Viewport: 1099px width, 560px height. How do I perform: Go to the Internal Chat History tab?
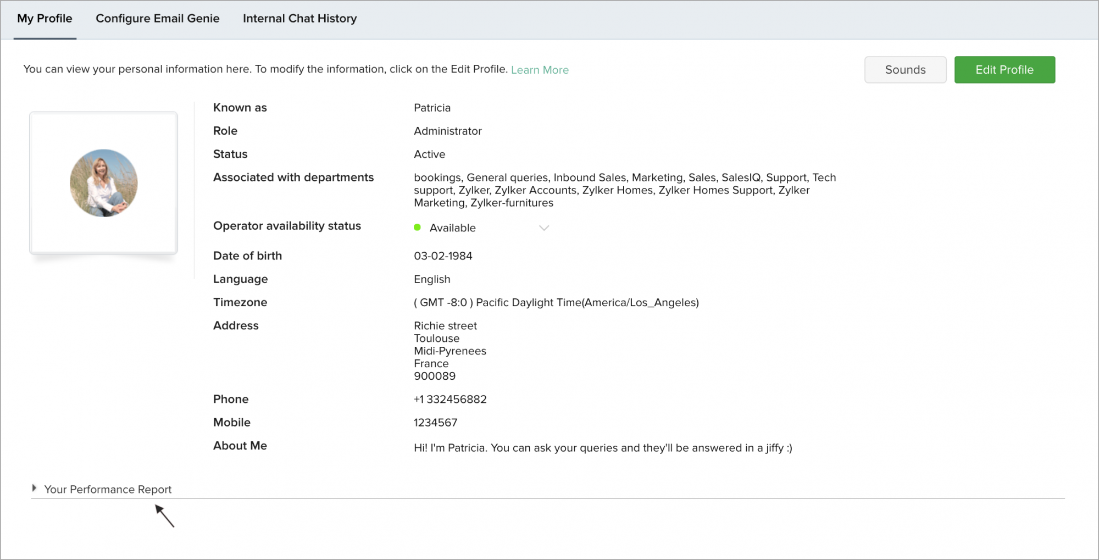coord(299,19)
